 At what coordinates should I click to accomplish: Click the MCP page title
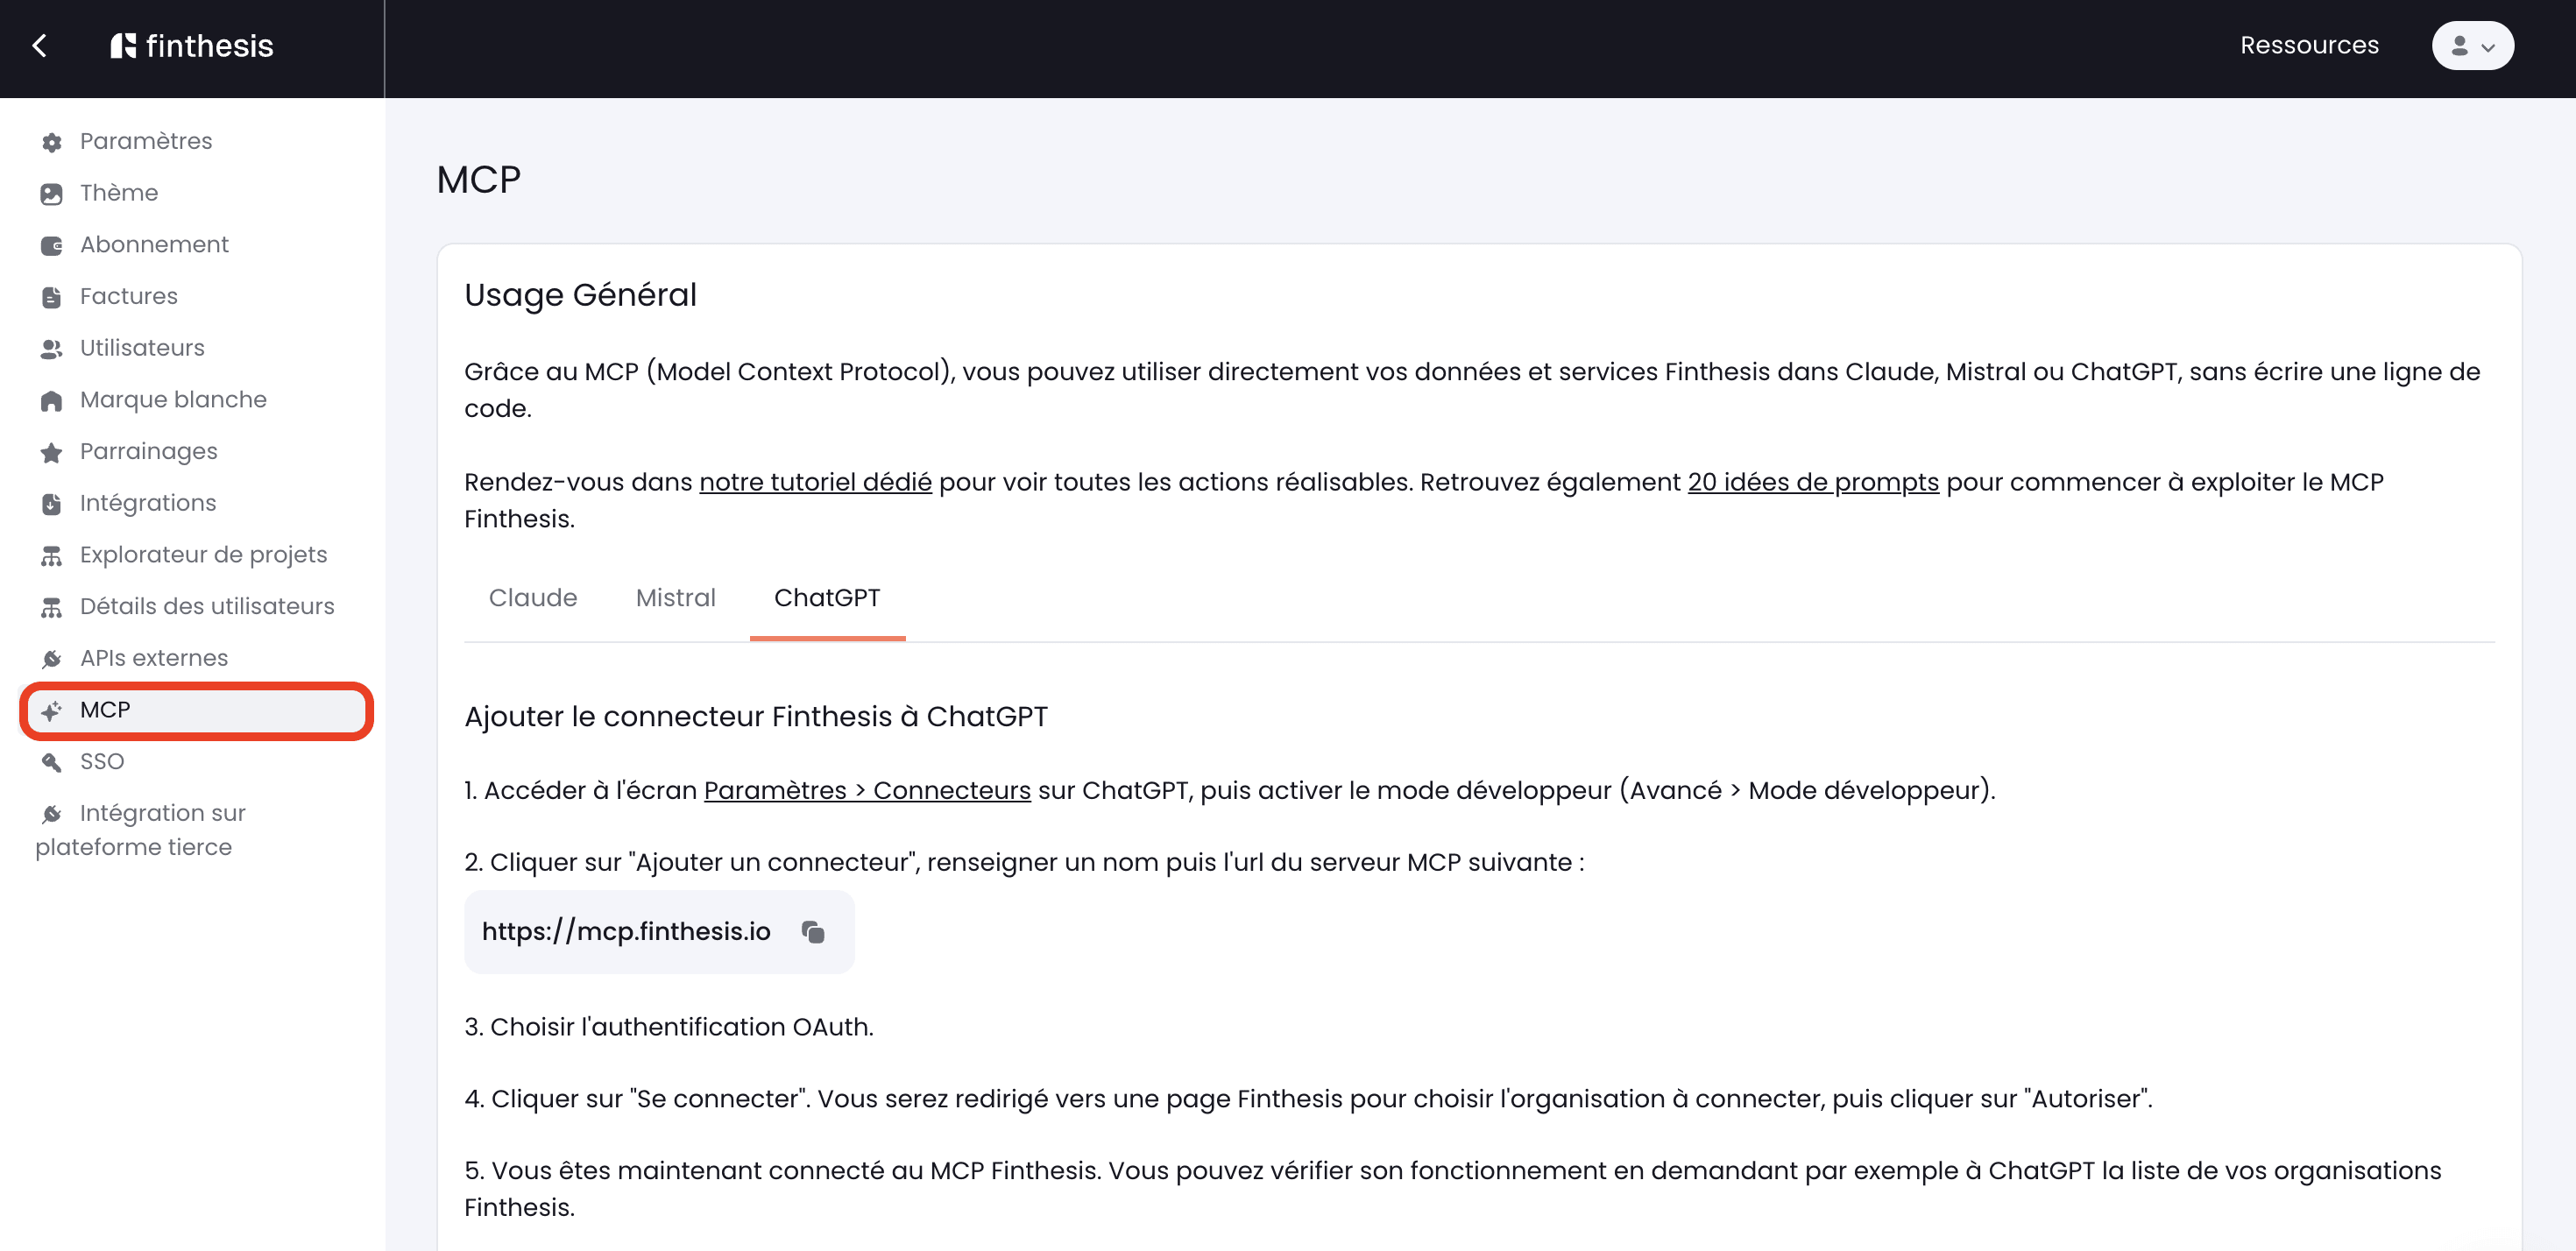[x=479, y=180]
